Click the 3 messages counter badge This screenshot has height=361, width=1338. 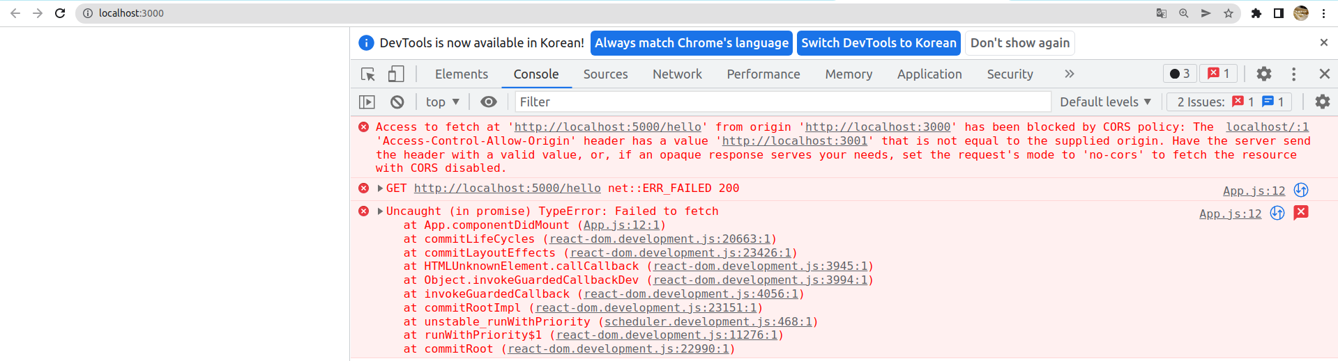[x=1180, y=74]
